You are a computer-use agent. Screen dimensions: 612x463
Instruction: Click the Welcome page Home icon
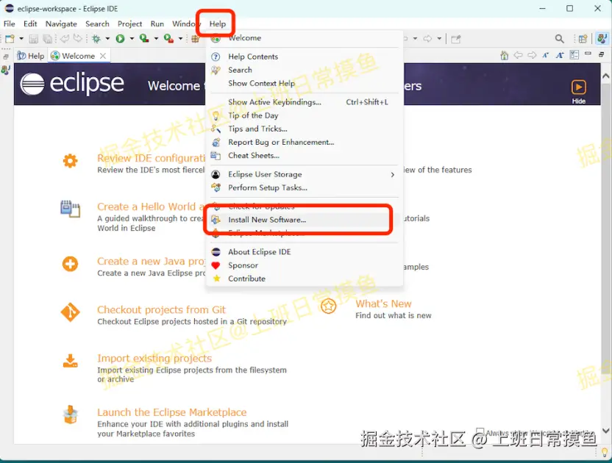505,55
